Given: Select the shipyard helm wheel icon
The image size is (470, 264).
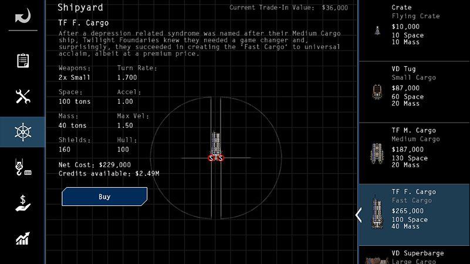Looking at the screenshot, I should coord(23,132).
